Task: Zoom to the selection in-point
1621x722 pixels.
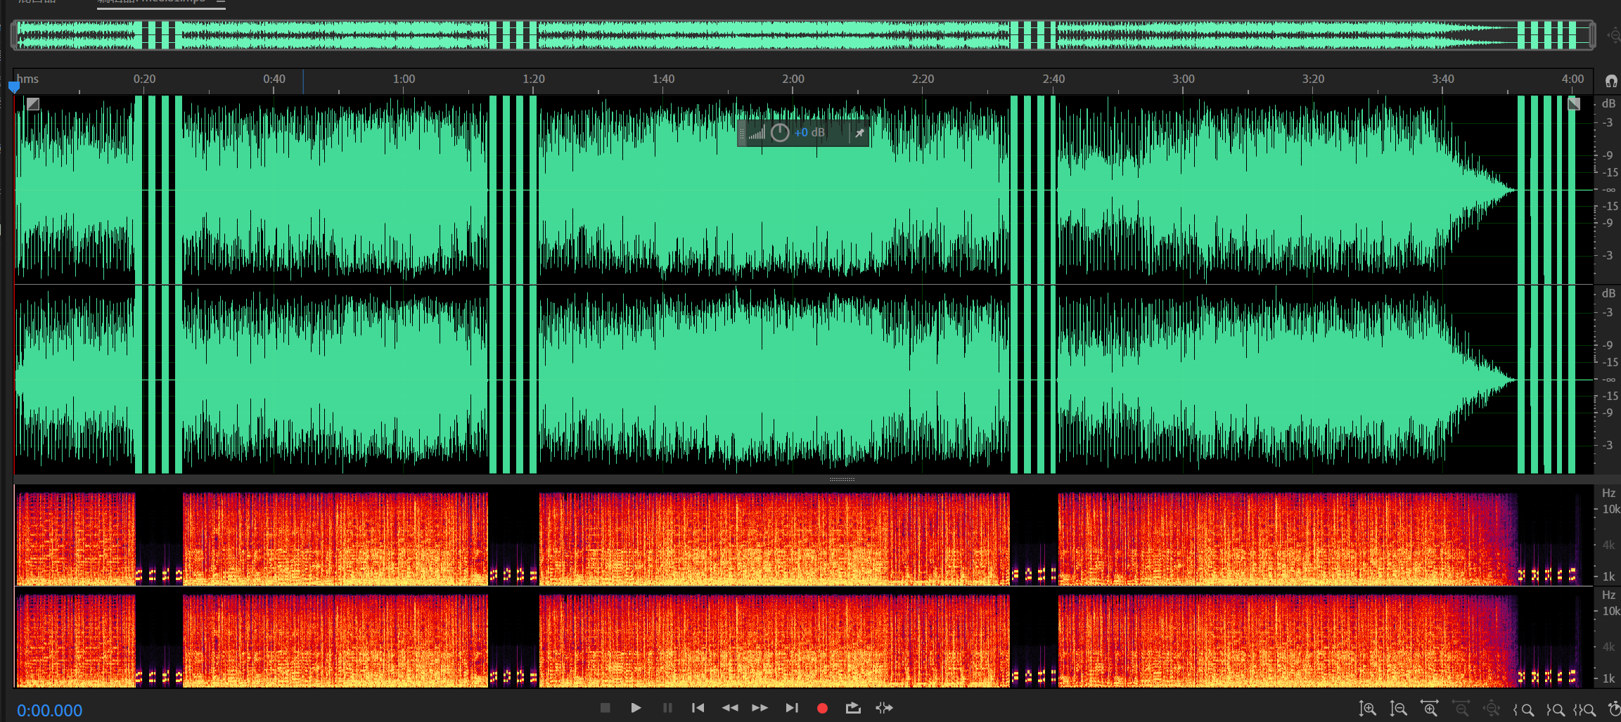Action: (x=1523, y=710)
